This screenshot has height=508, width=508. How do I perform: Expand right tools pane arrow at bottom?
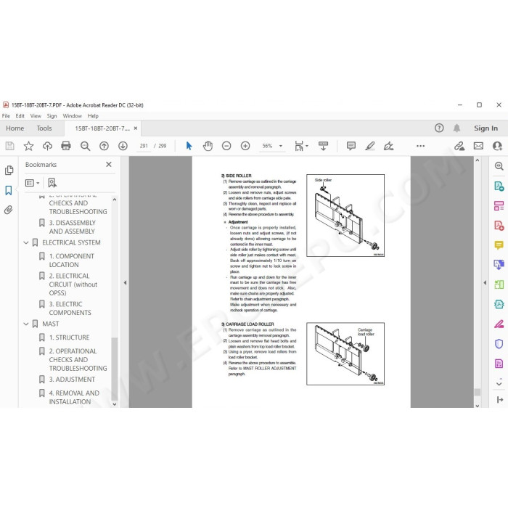pyautogui.click(x=500, y=400)
